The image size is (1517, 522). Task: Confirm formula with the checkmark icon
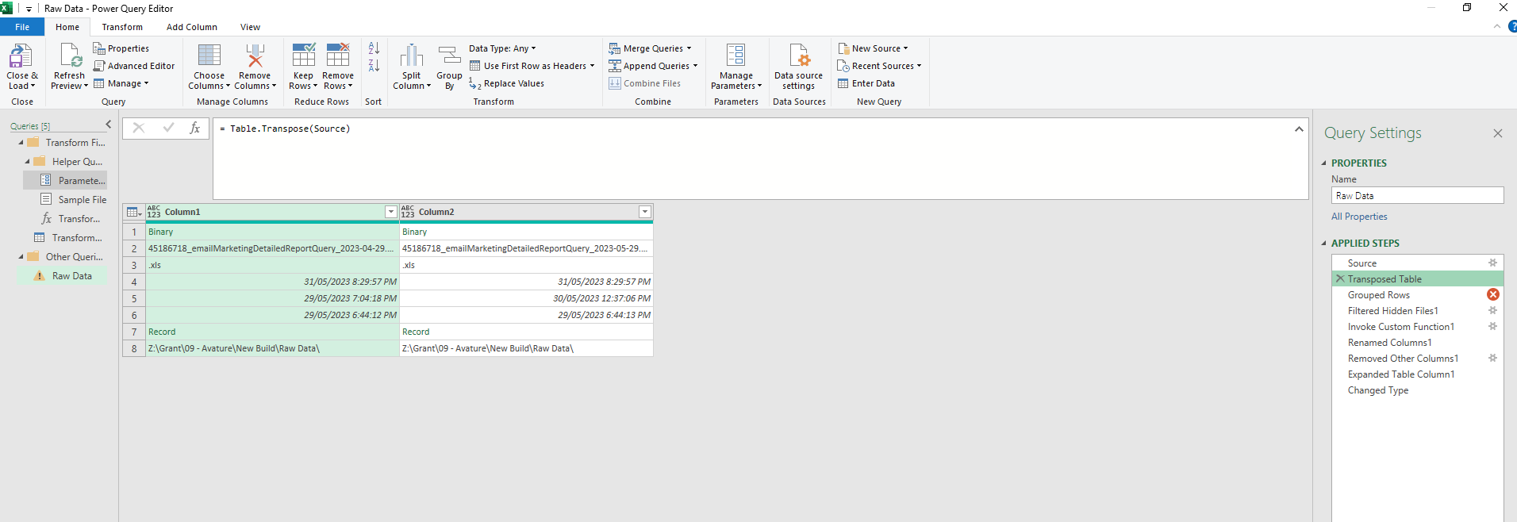168,128
